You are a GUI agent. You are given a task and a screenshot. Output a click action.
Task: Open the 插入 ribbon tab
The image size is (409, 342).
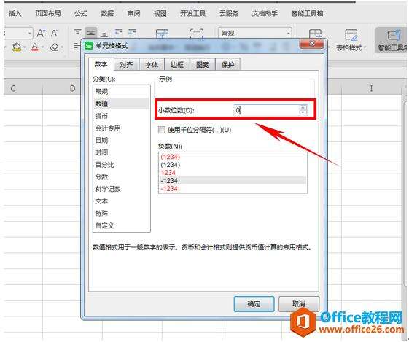coord(15,13)
